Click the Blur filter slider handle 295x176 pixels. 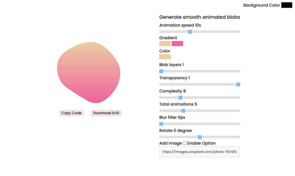[161, 124]
